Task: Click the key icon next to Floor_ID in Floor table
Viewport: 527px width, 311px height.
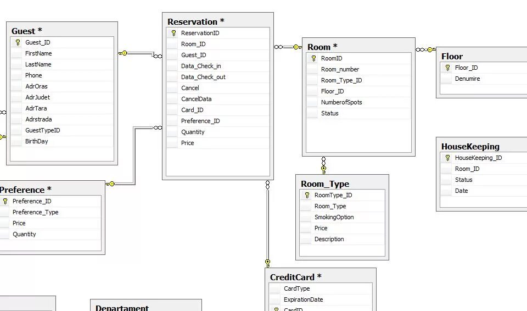Action: 448,68
